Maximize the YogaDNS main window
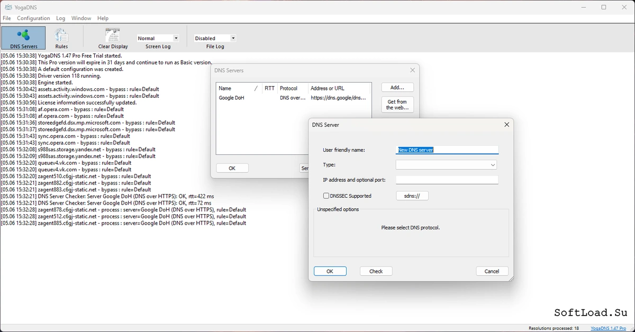 coord(604,7)
